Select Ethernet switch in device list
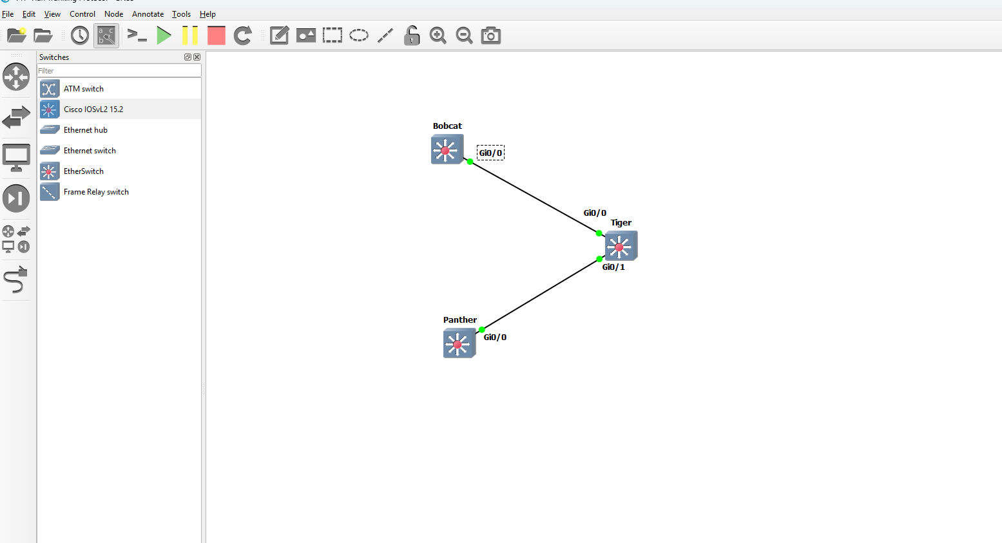Image resolution: width=1002 pixels, height=543 pixels. point(119,151)
